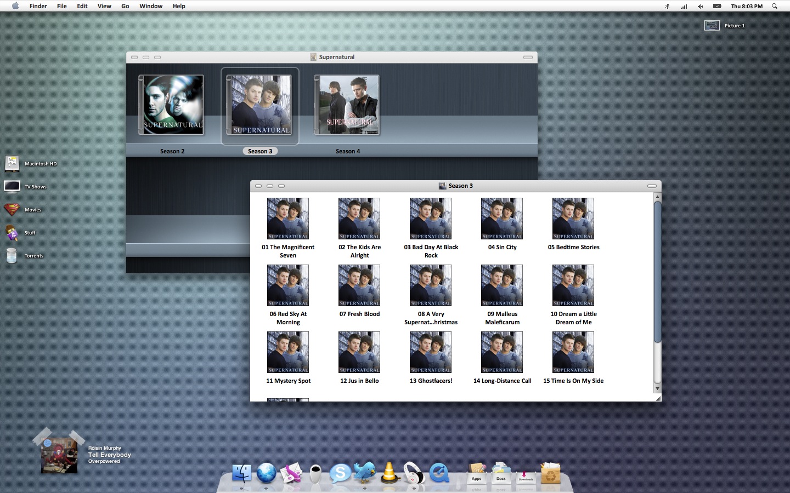
Task: Toggle toolbar pill button in Supernatural window
Action: 528,57
